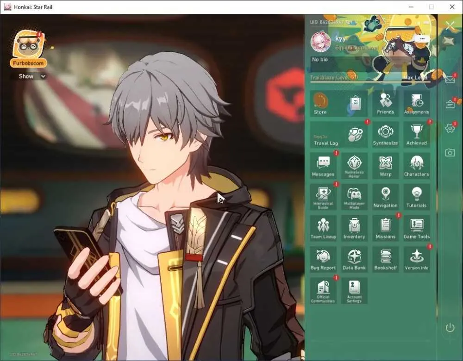Screen dimensions: 463x361
Task: Click the Furbobocom event icon
Action: (28, 48)
